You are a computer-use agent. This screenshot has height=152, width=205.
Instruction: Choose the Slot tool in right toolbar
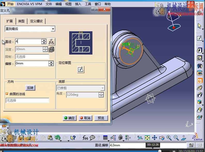click(x=200, y=95)
